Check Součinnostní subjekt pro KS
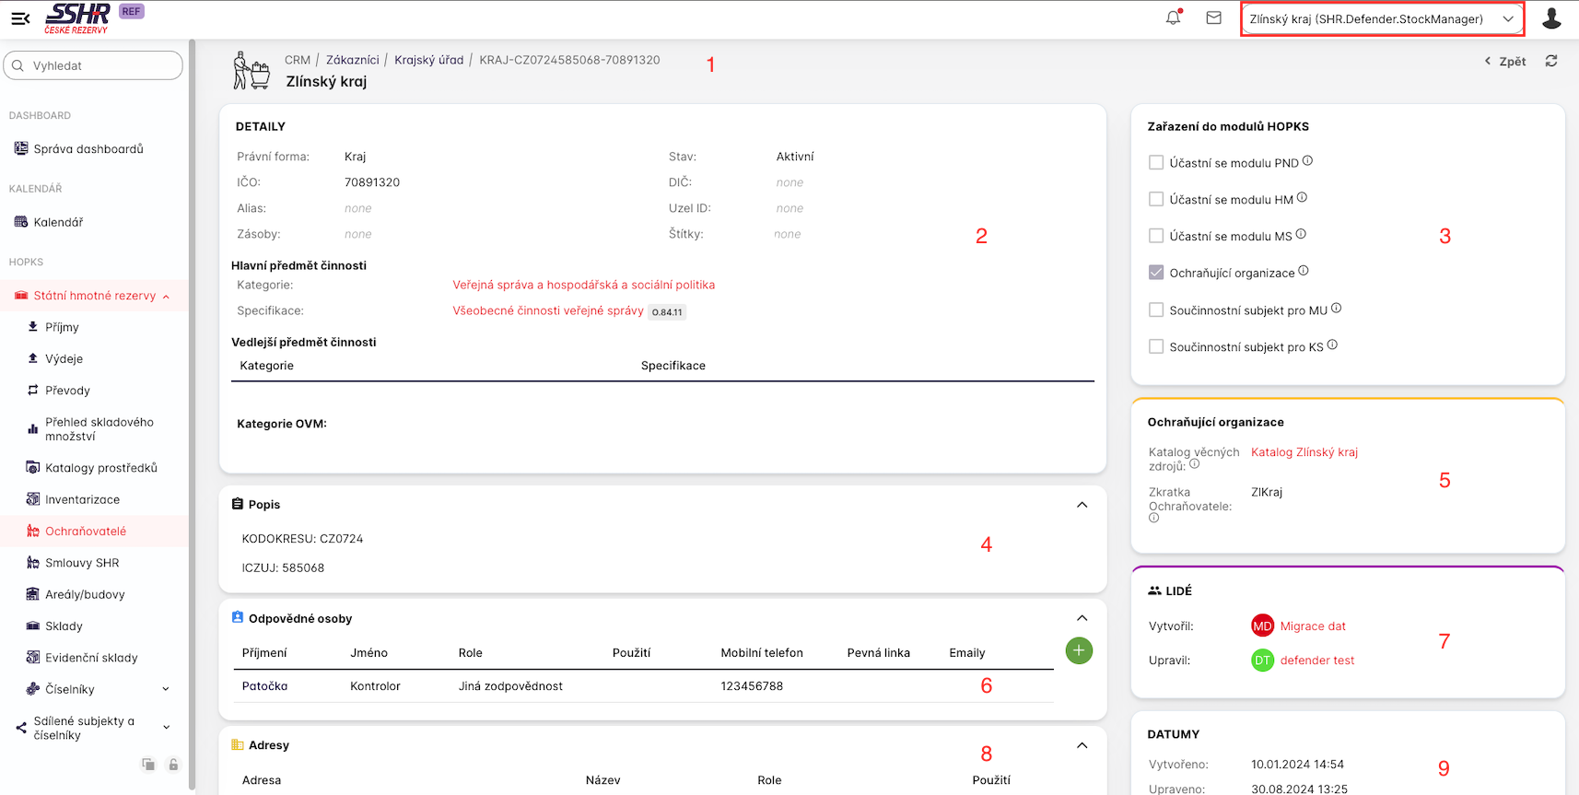This screenshot has width=1579, height=795. tap(1156, 346)
